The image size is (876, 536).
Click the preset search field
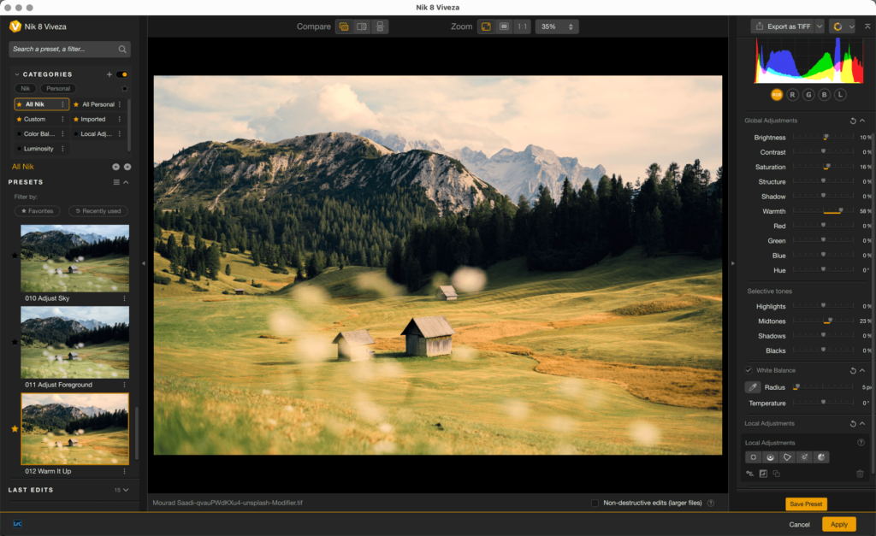pos(69,50)
